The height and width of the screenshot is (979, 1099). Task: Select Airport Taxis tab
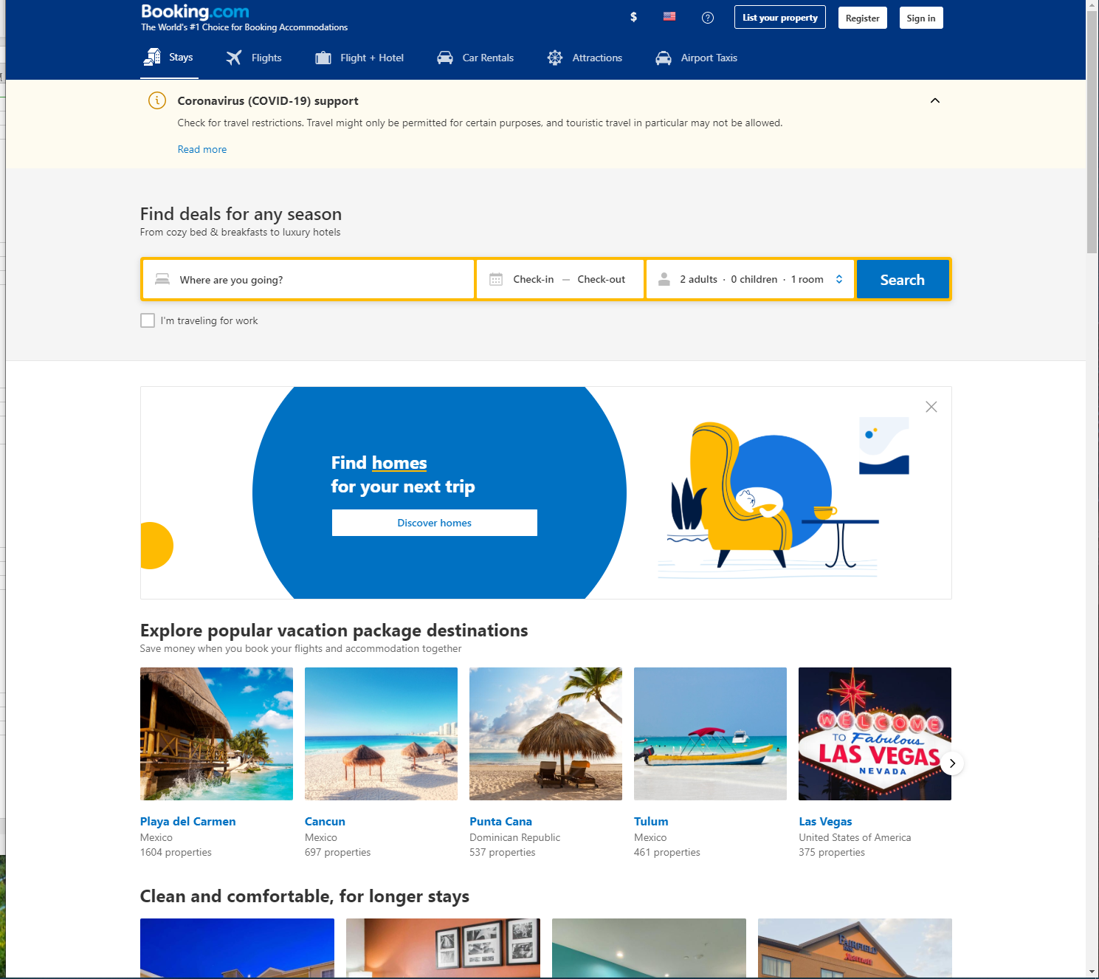coord(696,58)
